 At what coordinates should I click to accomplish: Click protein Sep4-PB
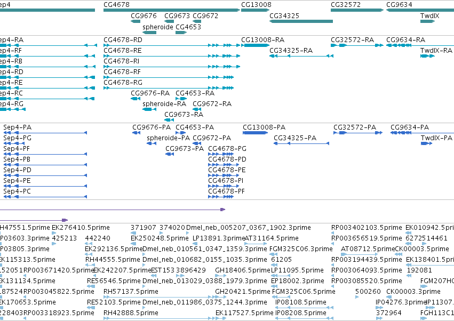point(17,159)
